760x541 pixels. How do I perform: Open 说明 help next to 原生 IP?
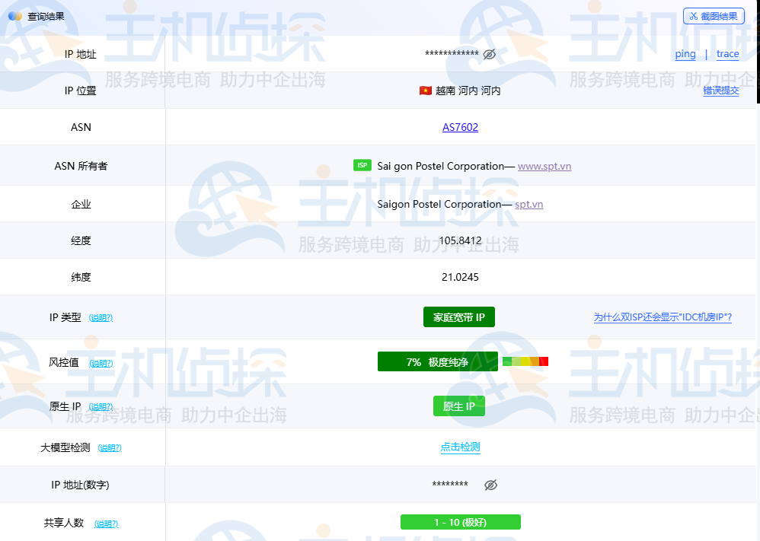pyautogui.click(x=101, y=407)
